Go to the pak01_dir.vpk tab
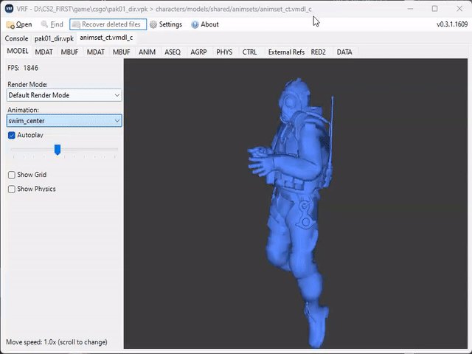This screenshot has width=472, height=354. coord(54,38)
